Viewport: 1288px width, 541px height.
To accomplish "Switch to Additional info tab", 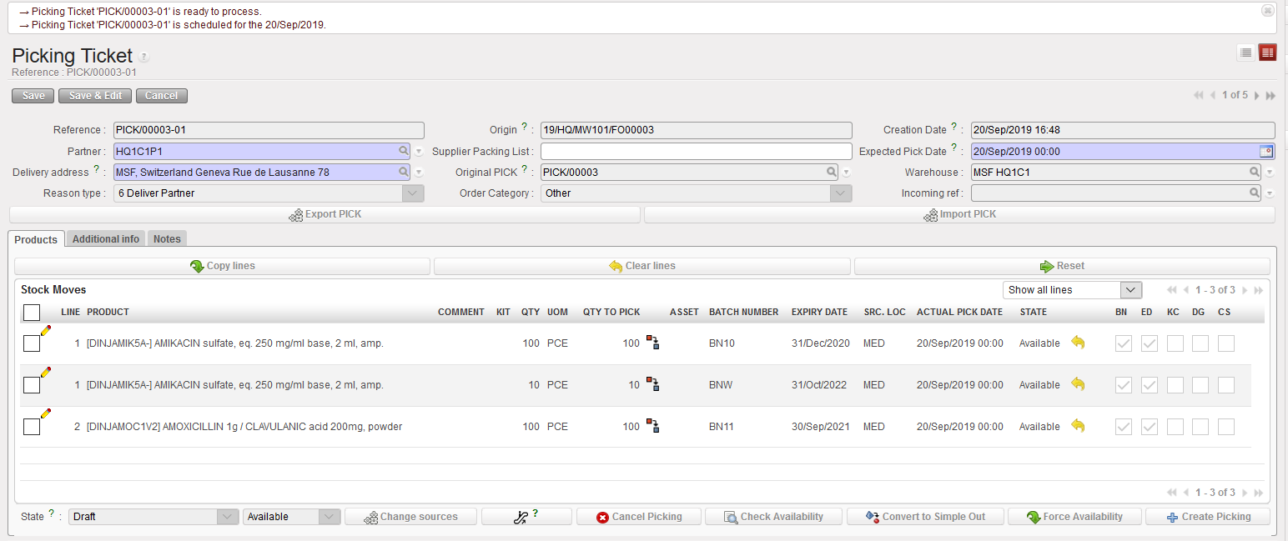I will pos(106,239).
